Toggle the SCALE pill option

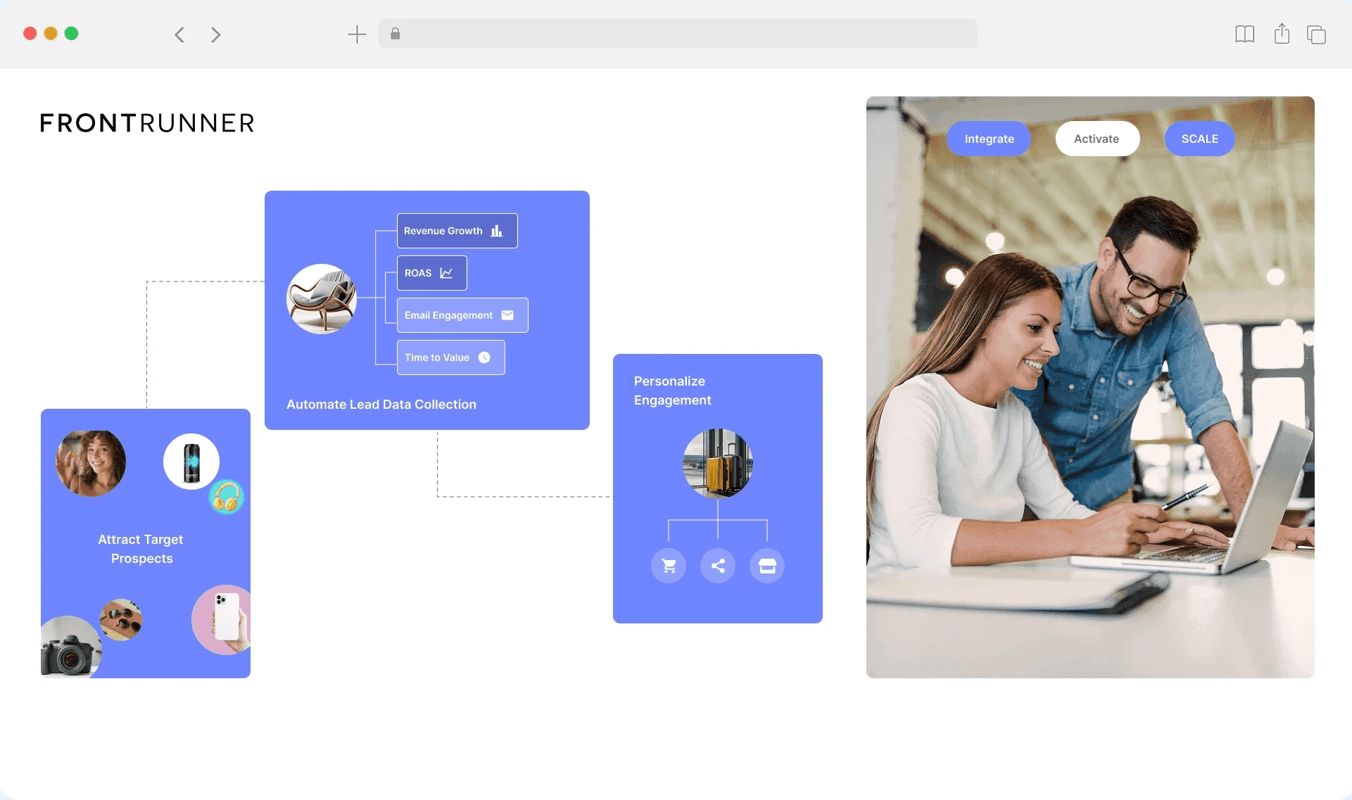[1199, 139]
